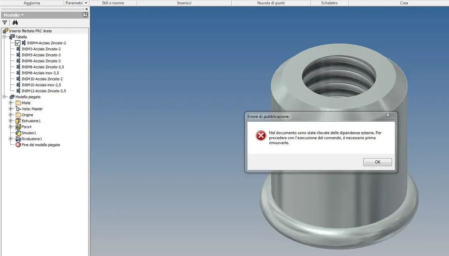Screen dimensions: 449x256
Task: Collapse the Tabella tree node
Action: [4, 37]
